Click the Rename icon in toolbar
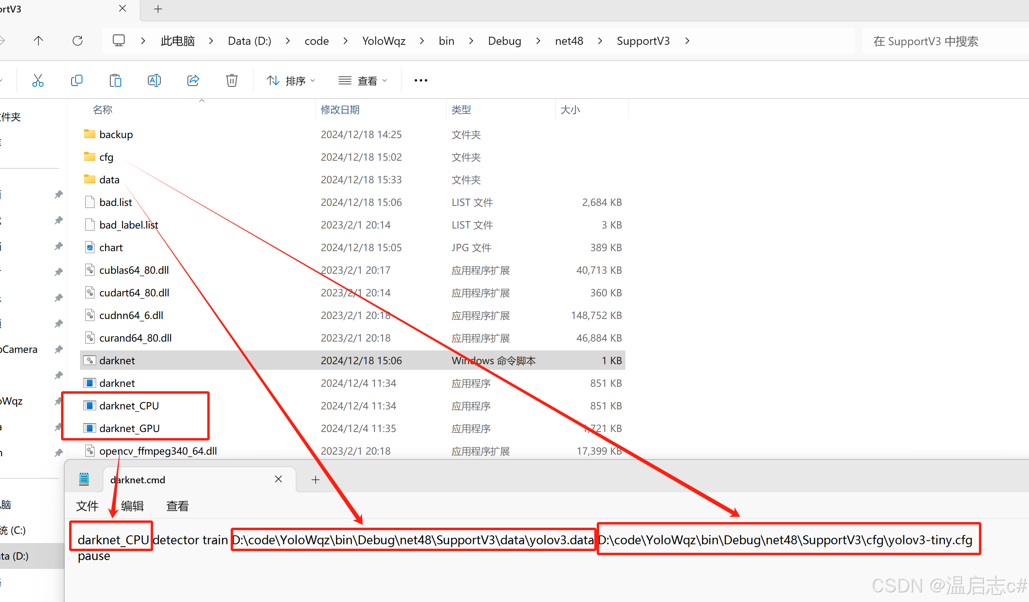The width and height of the screenshot is (1029, 602). tap(154, 80)
